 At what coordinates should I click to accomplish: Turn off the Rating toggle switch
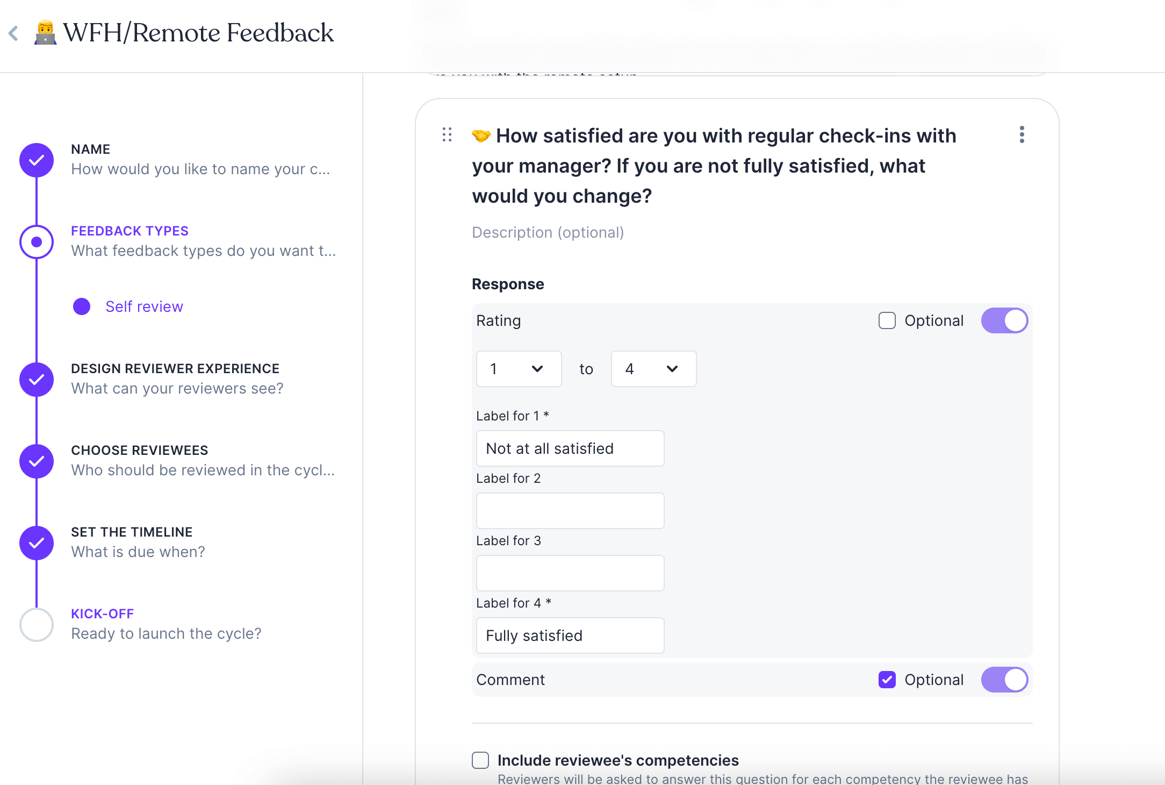(x=1004, y=320)
